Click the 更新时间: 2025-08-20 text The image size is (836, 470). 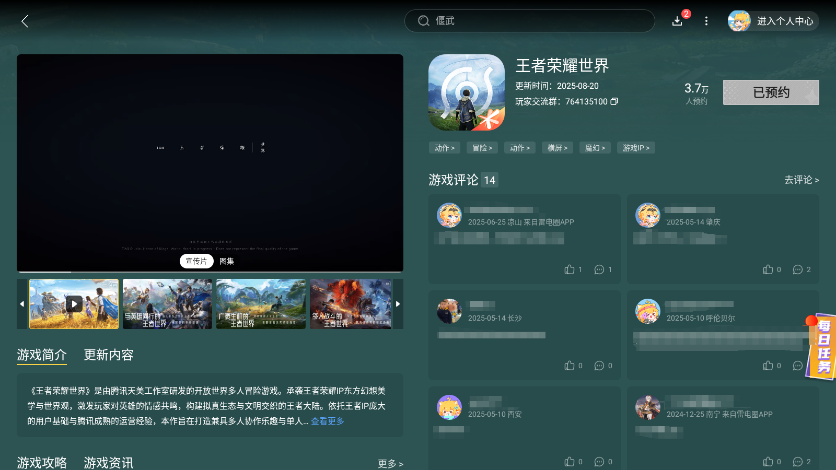557,86
